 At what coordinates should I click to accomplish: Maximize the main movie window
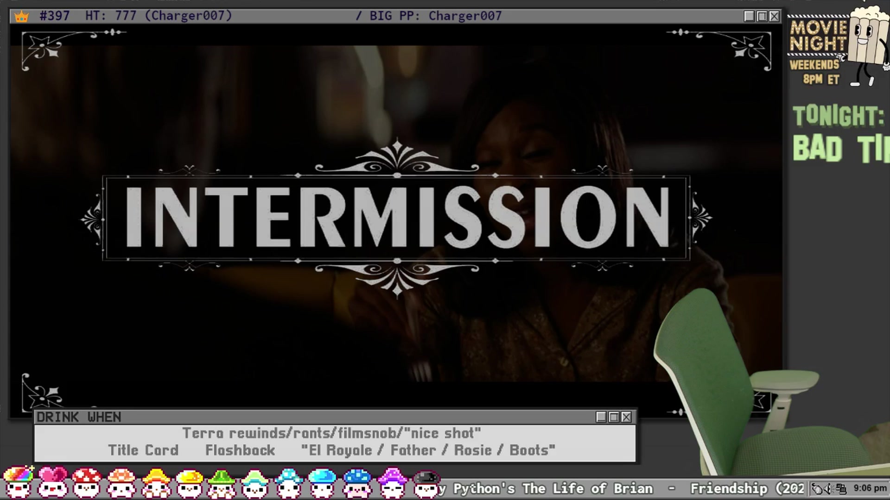point(762,16)
